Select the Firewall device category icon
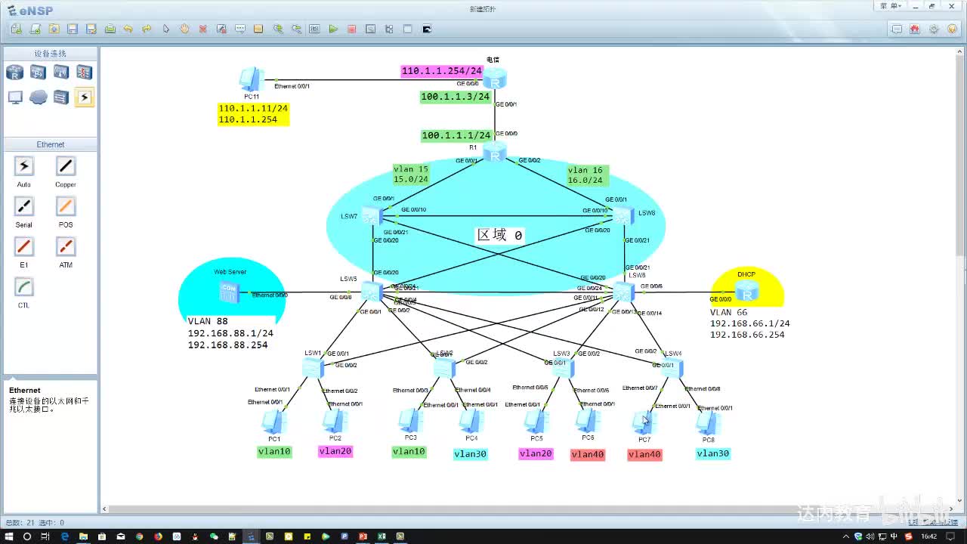Screen dimensions: 967x544 84,73
